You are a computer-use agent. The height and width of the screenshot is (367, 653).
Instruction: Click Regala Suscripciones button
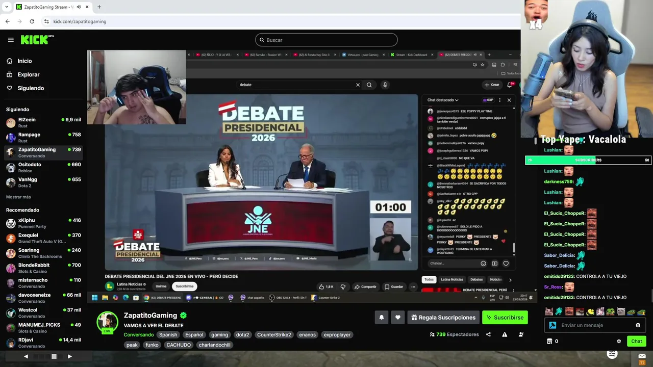[x=443, y=318]
